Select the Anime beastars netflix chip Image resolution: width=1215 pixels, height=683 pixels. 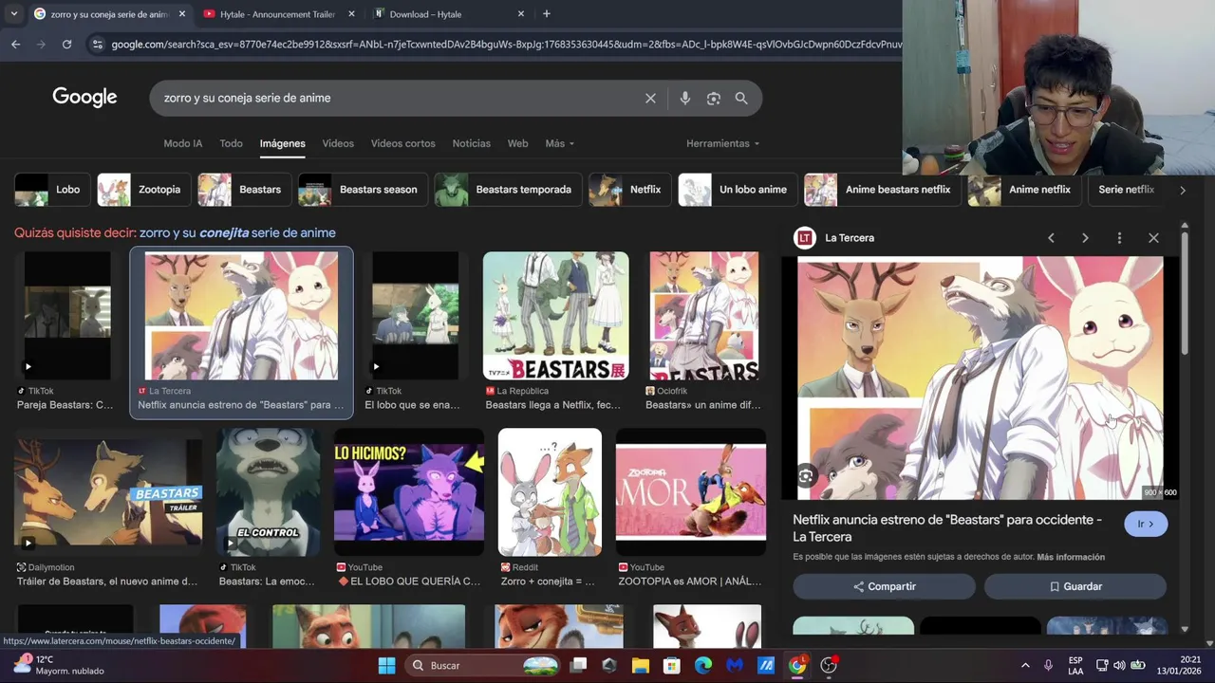coord(883,190)
